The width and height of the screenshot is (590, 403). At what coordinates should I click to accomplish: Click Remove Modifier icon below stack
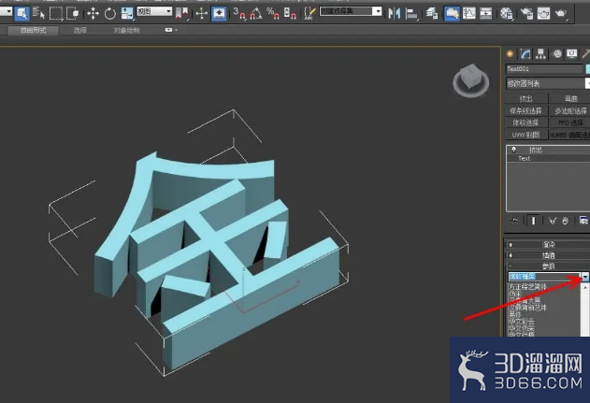pos(565,221)
